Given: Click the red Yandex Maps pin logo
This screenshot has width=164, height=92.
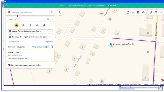Looking at the screenshot, I should (x=9, y=12).
